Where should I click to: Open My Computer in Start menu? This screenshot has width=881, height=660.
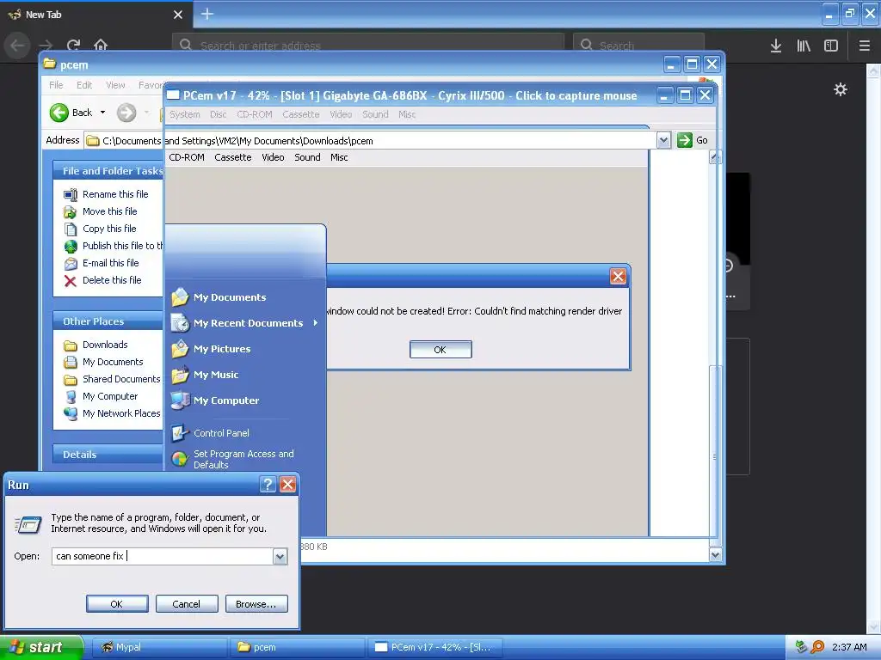coord(226,400)
